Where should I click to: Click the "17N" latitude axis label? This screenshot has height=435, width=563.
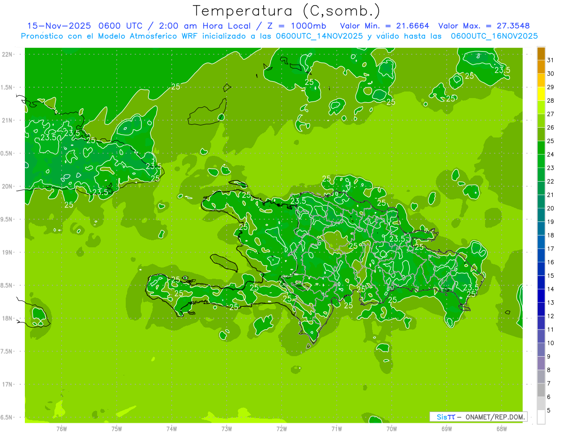tap(7, 384)
